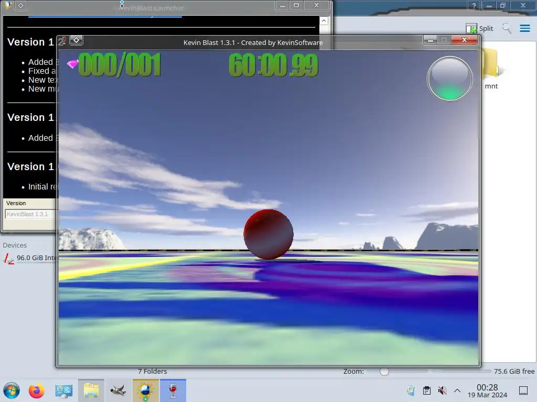Click the round powerup indicator orb
The width and height of the screenshot is (537, 402).
449,79
